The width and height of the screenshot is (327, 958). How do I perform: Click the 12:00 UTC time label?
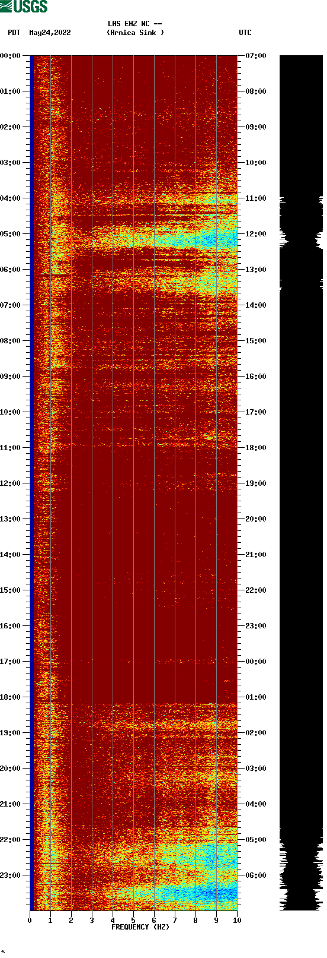coord(256,234)
